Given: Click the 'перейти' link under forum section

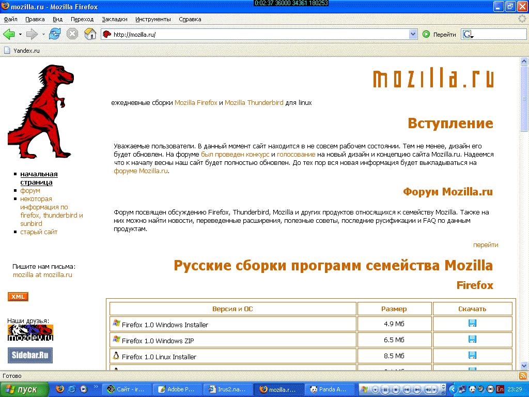Looking at the screenshot, I should coord(486,245).
